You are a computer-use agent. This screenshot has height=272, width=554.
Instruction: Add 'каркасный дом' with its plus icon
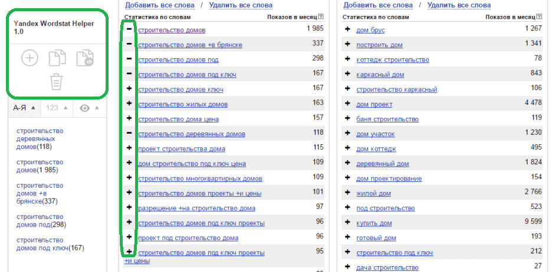coord(348,74)
